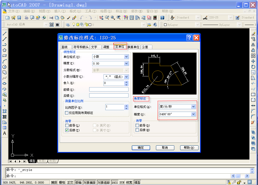Screen dimensions: 258x185
Task: Uncheck linear 后续(T) zero suppression
Action: 67,130
